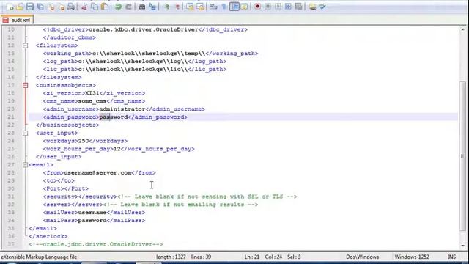Viewport: 469px width, 264px height.
Task: Click the mailPass value 'password' on line 34
Action: tap(92, 220)
